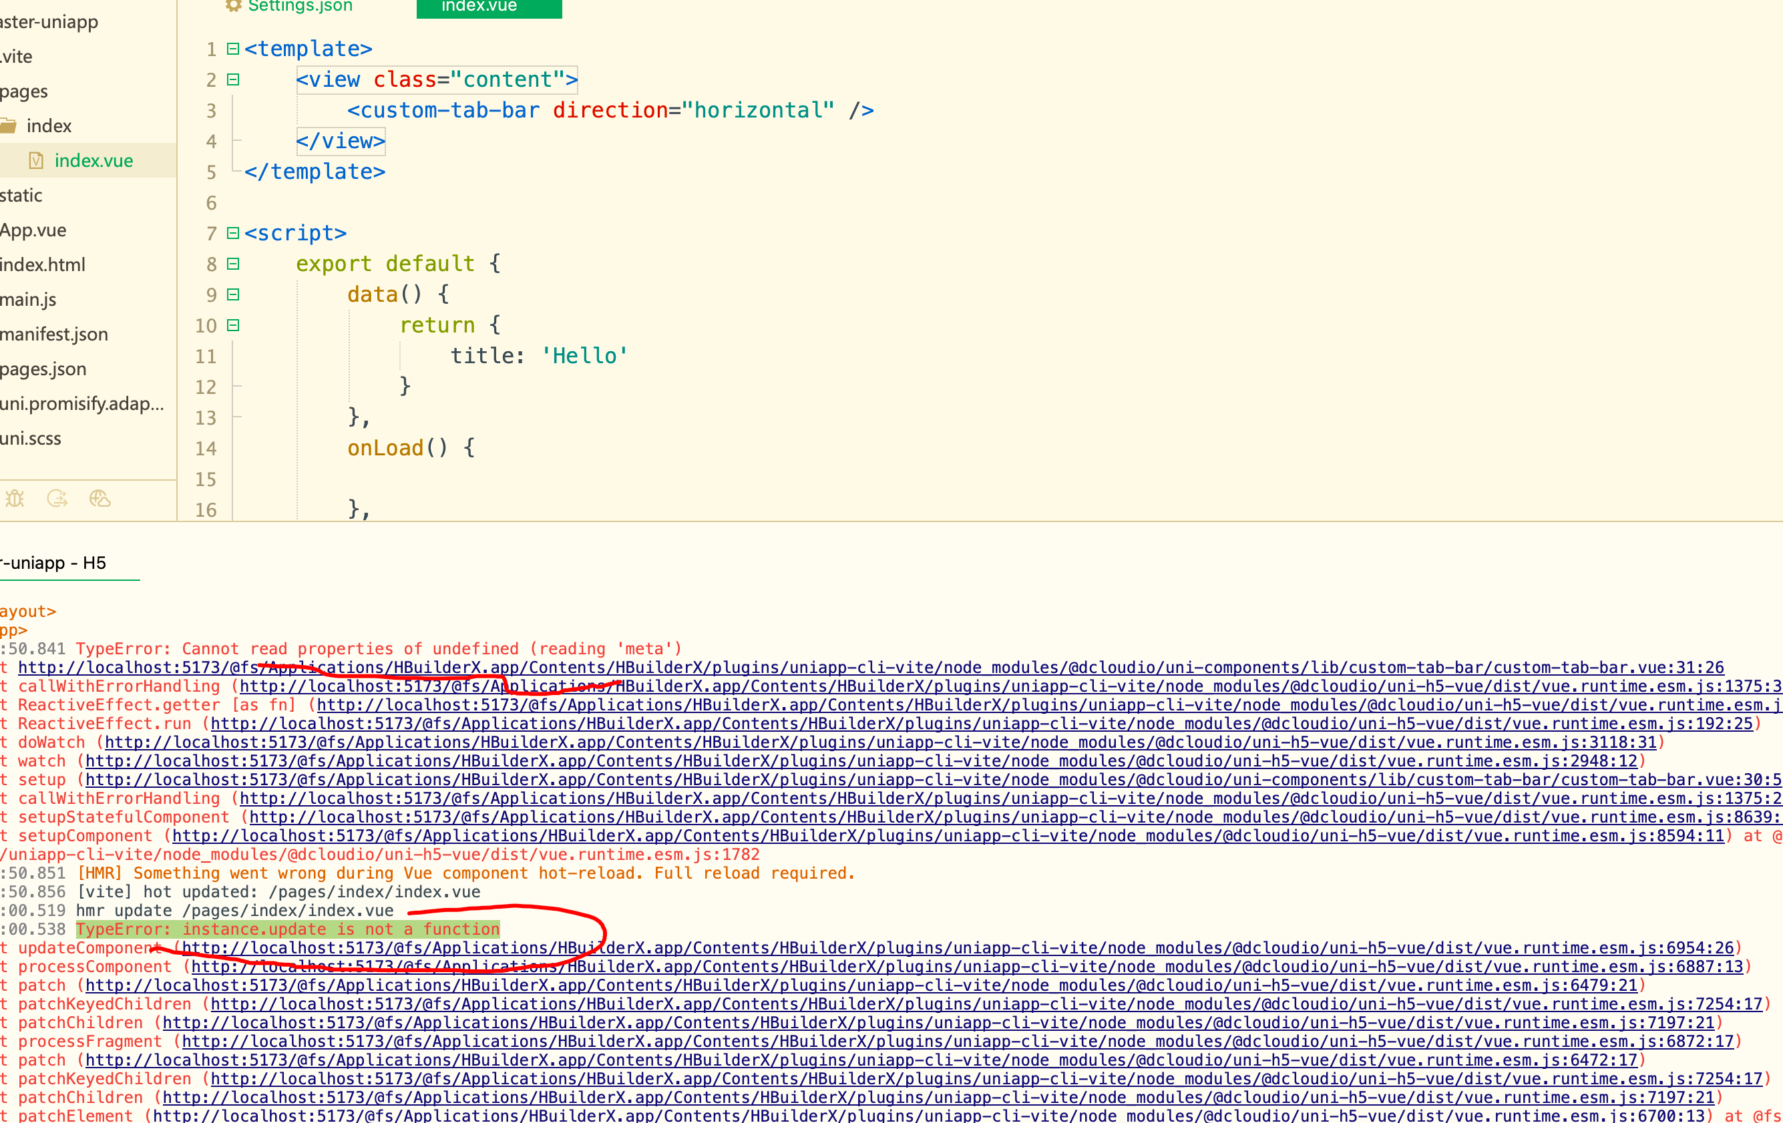Open manifest.json in file tree
The width and height of the screenshot is (1783, 1123).
click(54, 334)
